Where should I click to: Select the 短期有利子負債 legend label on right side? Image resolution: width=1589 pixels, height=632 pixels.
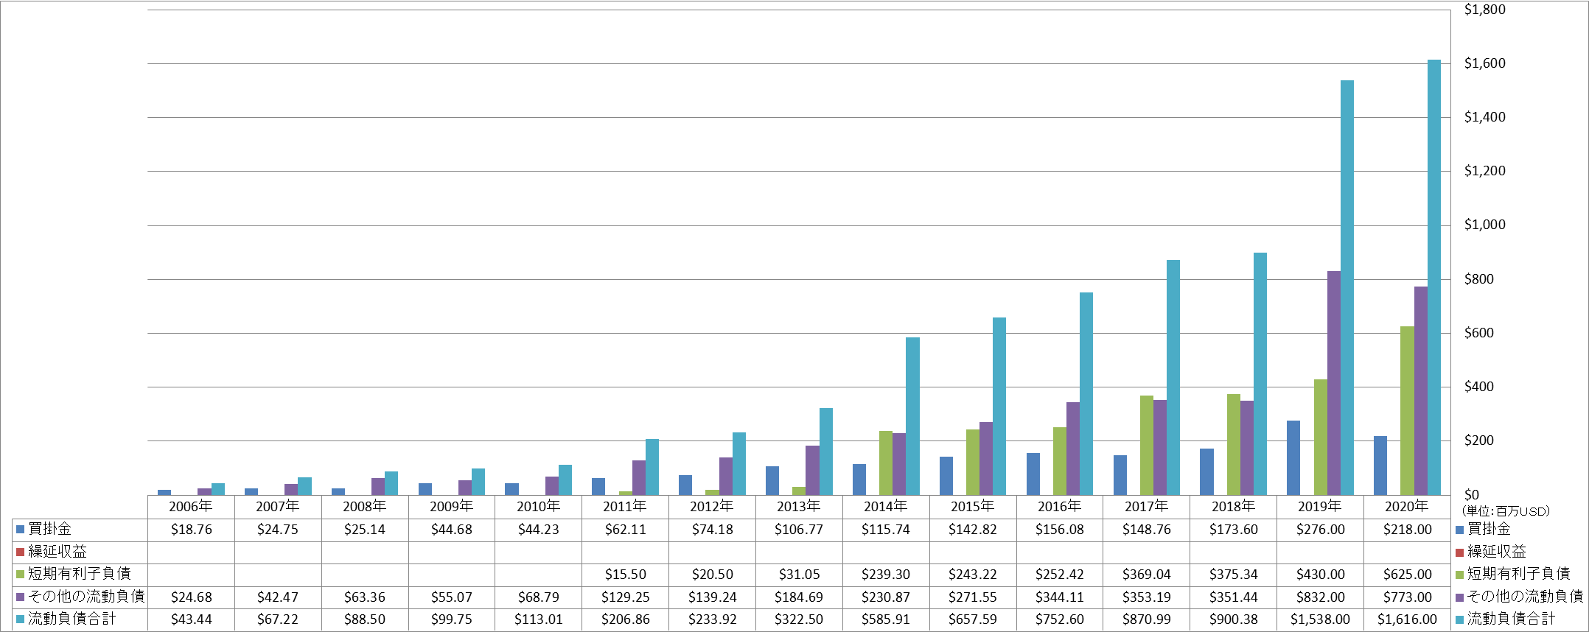click(1518, 574)
